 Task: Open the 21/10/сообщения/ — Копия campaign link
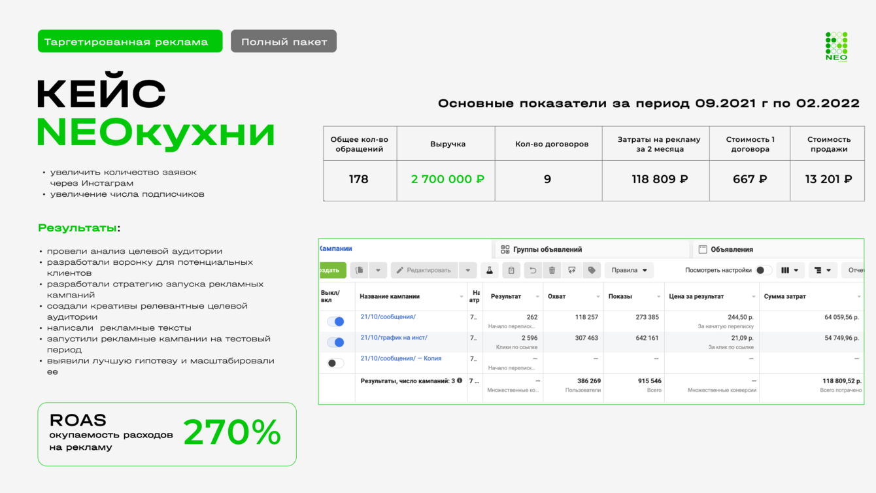(x=401, y=358)
